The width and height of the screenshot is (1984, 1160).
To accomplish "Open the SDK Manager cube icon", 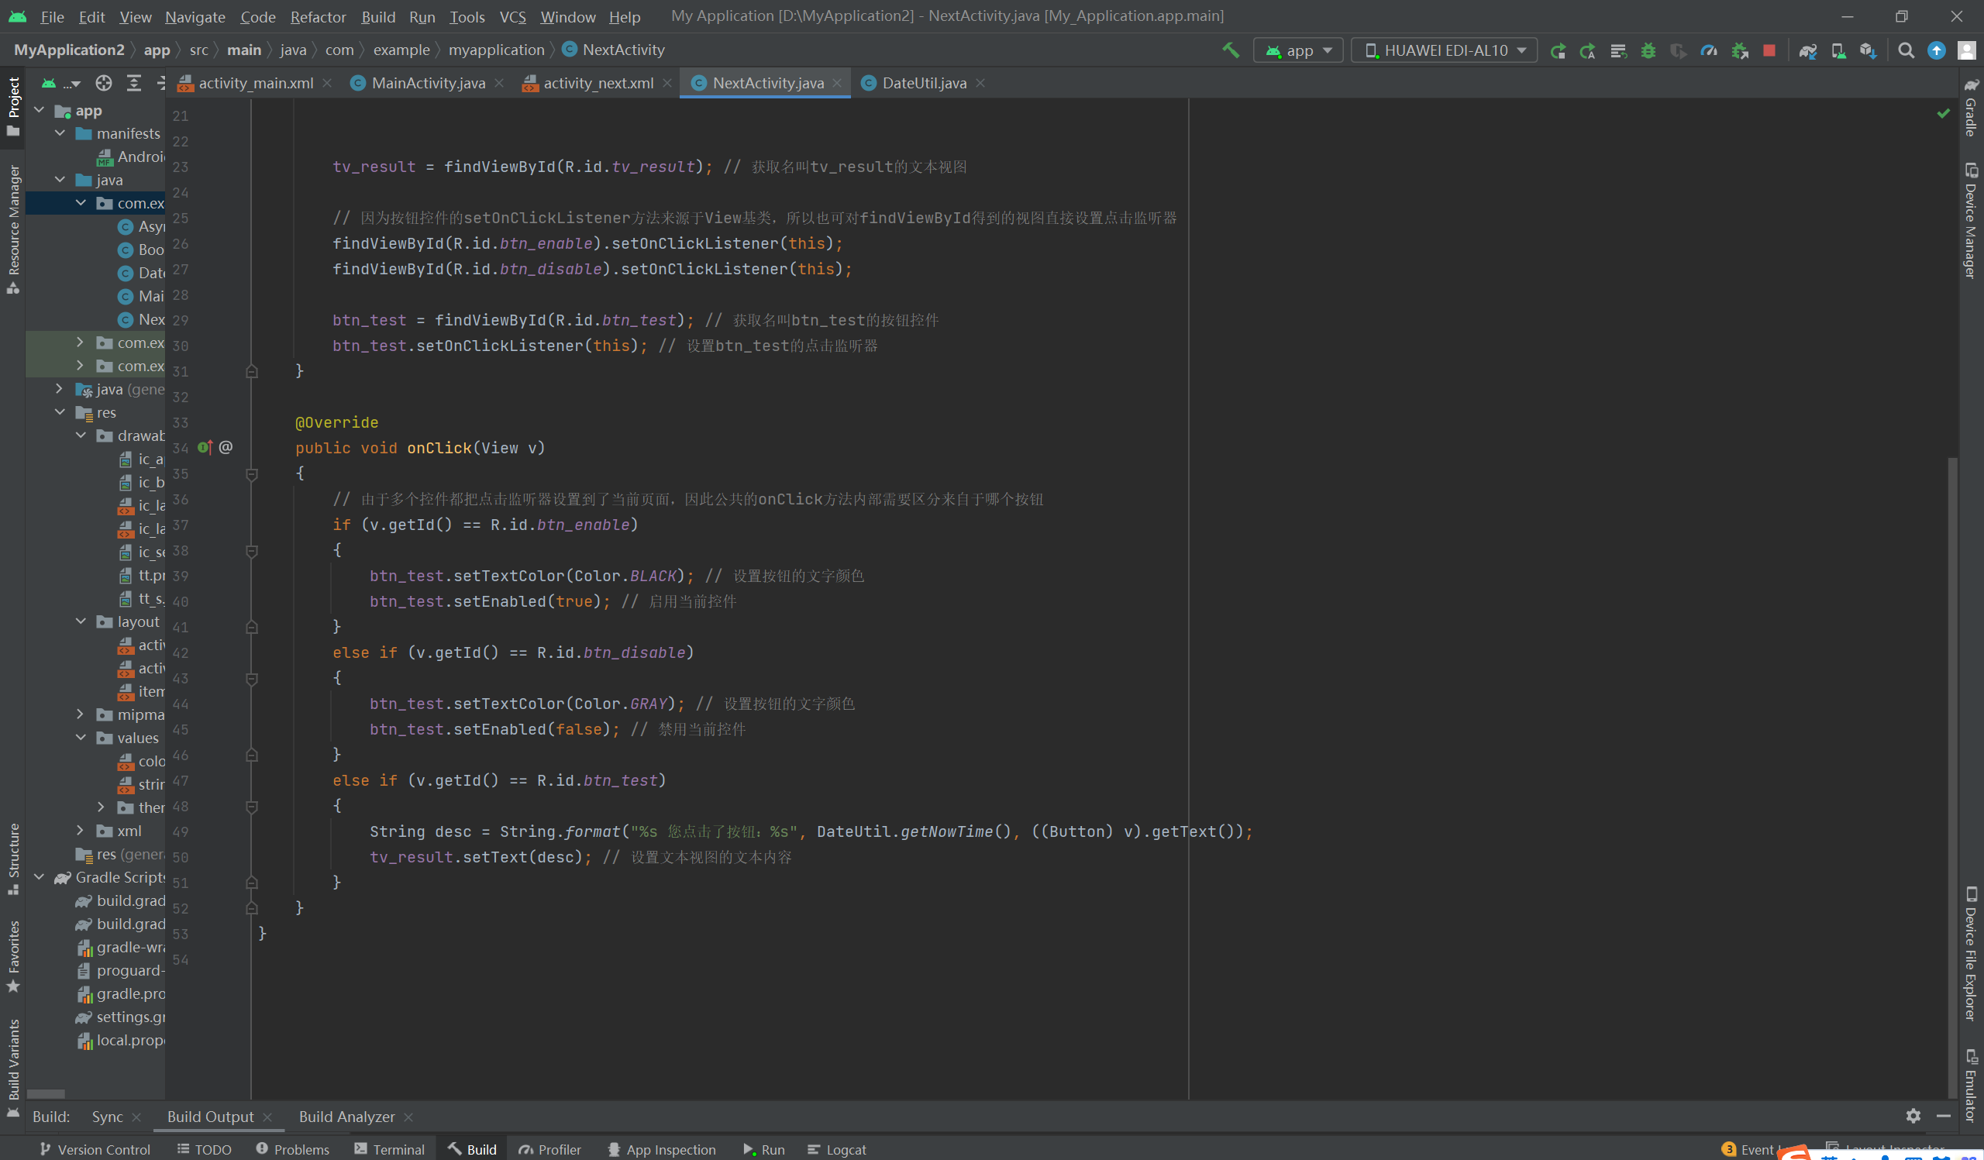I will click(1868, 50).
